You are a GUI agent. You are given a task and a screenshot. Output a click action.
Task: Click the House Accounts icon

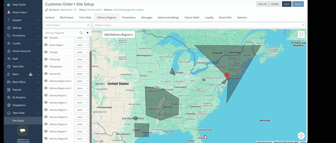tap(9, 51)
